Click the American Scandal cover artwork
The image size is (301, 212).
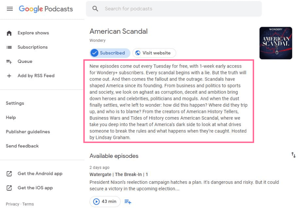[276, 43]
